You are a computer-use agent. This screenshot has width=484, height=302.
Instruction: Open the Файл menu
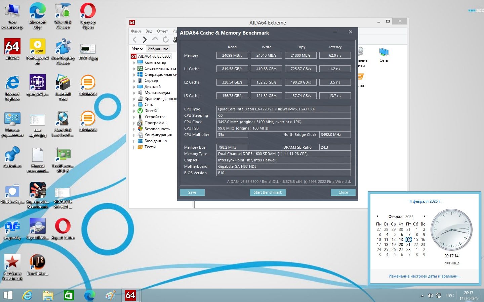coord(136,31)
